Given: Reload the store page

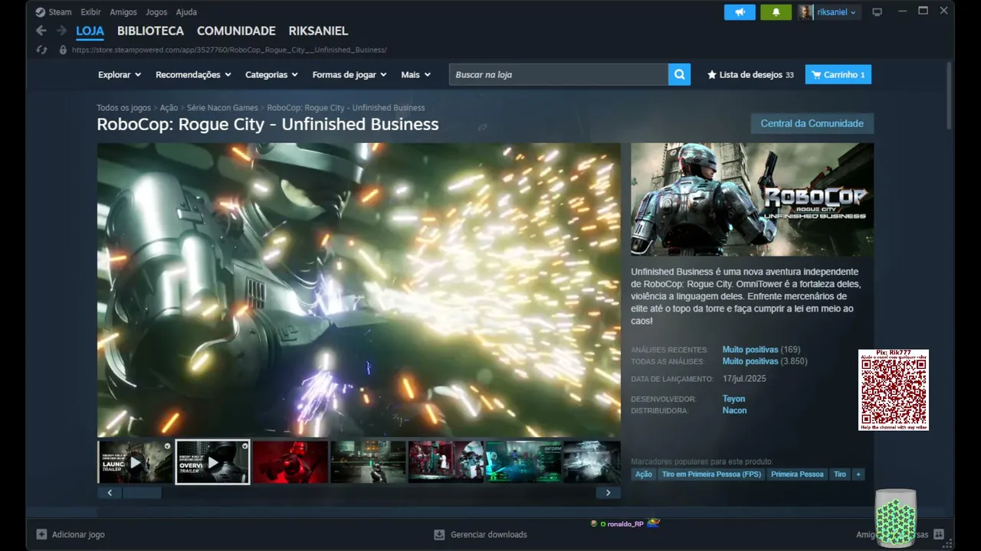Looking at the screenshot, I should point(42,50).
